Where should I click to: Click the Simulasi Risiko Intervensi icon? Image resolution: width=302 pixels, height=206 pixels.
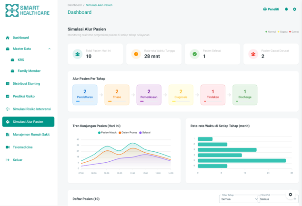(8, 109)
